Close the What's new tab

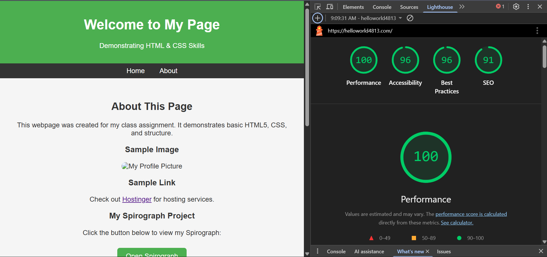(x=427, y=251)
